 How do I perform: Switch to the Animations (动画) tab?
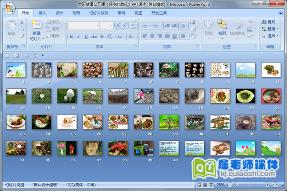pos(76,13)
